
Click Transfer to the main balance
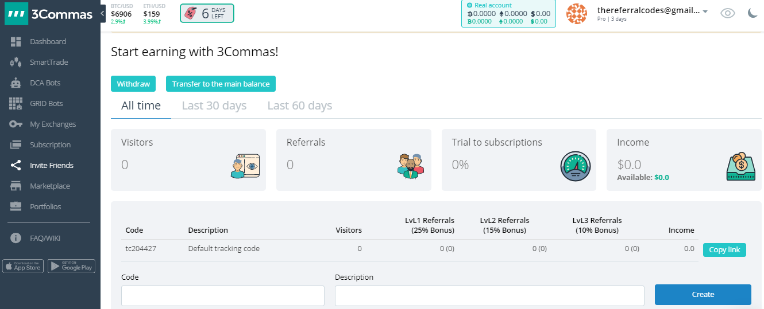[221, 84]
